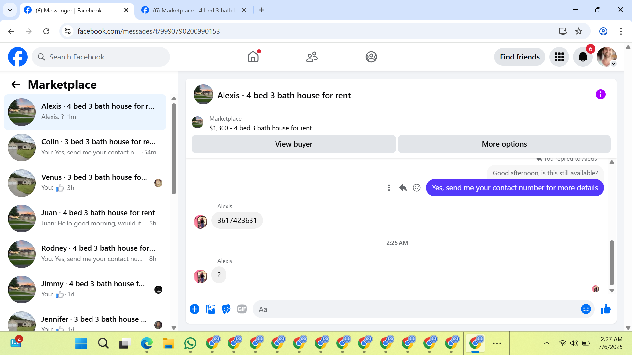Open the Facebook apps grid menu
Viewport: 632px width, 355px height.
pyautogui.click(x=559, y=57)
